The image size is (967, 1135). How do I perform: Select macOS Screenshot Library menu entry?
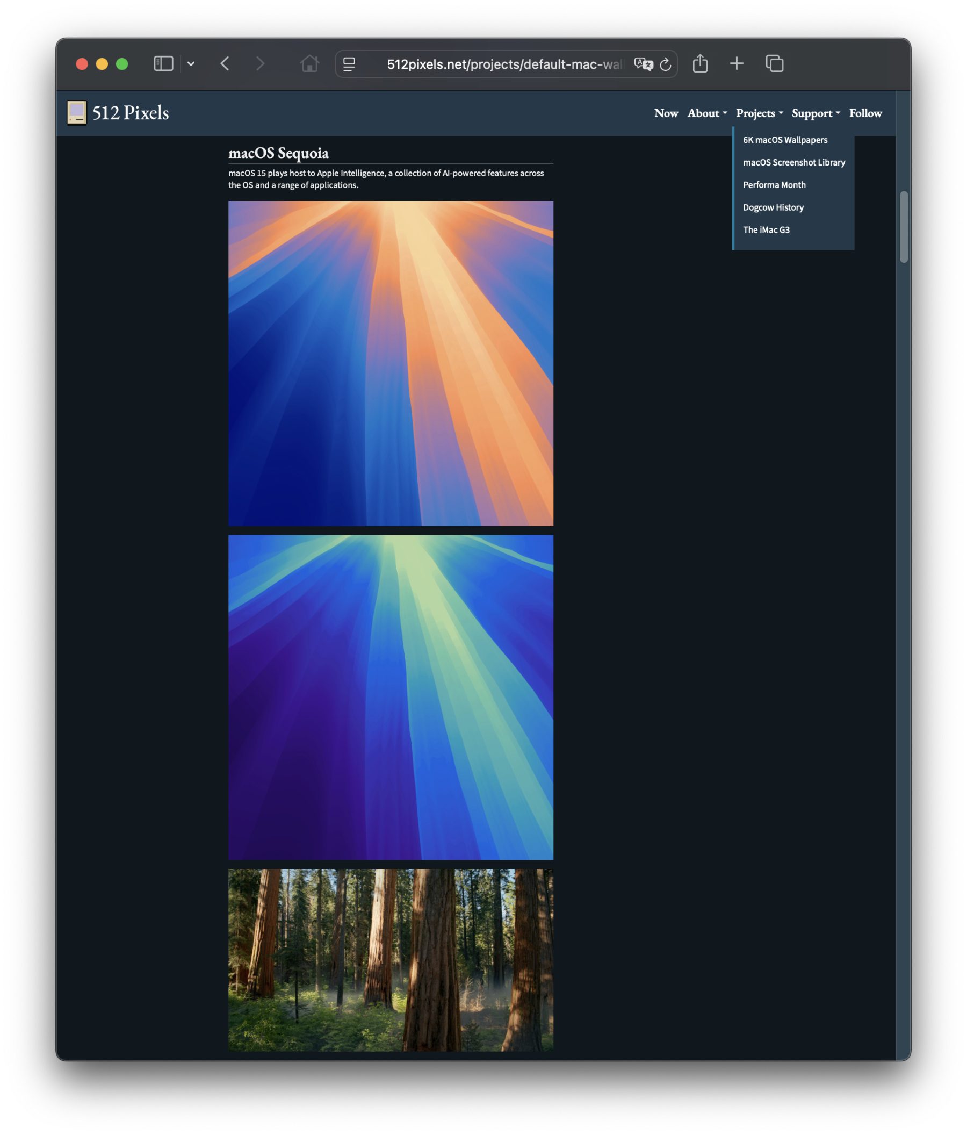(x=793, y=162)
